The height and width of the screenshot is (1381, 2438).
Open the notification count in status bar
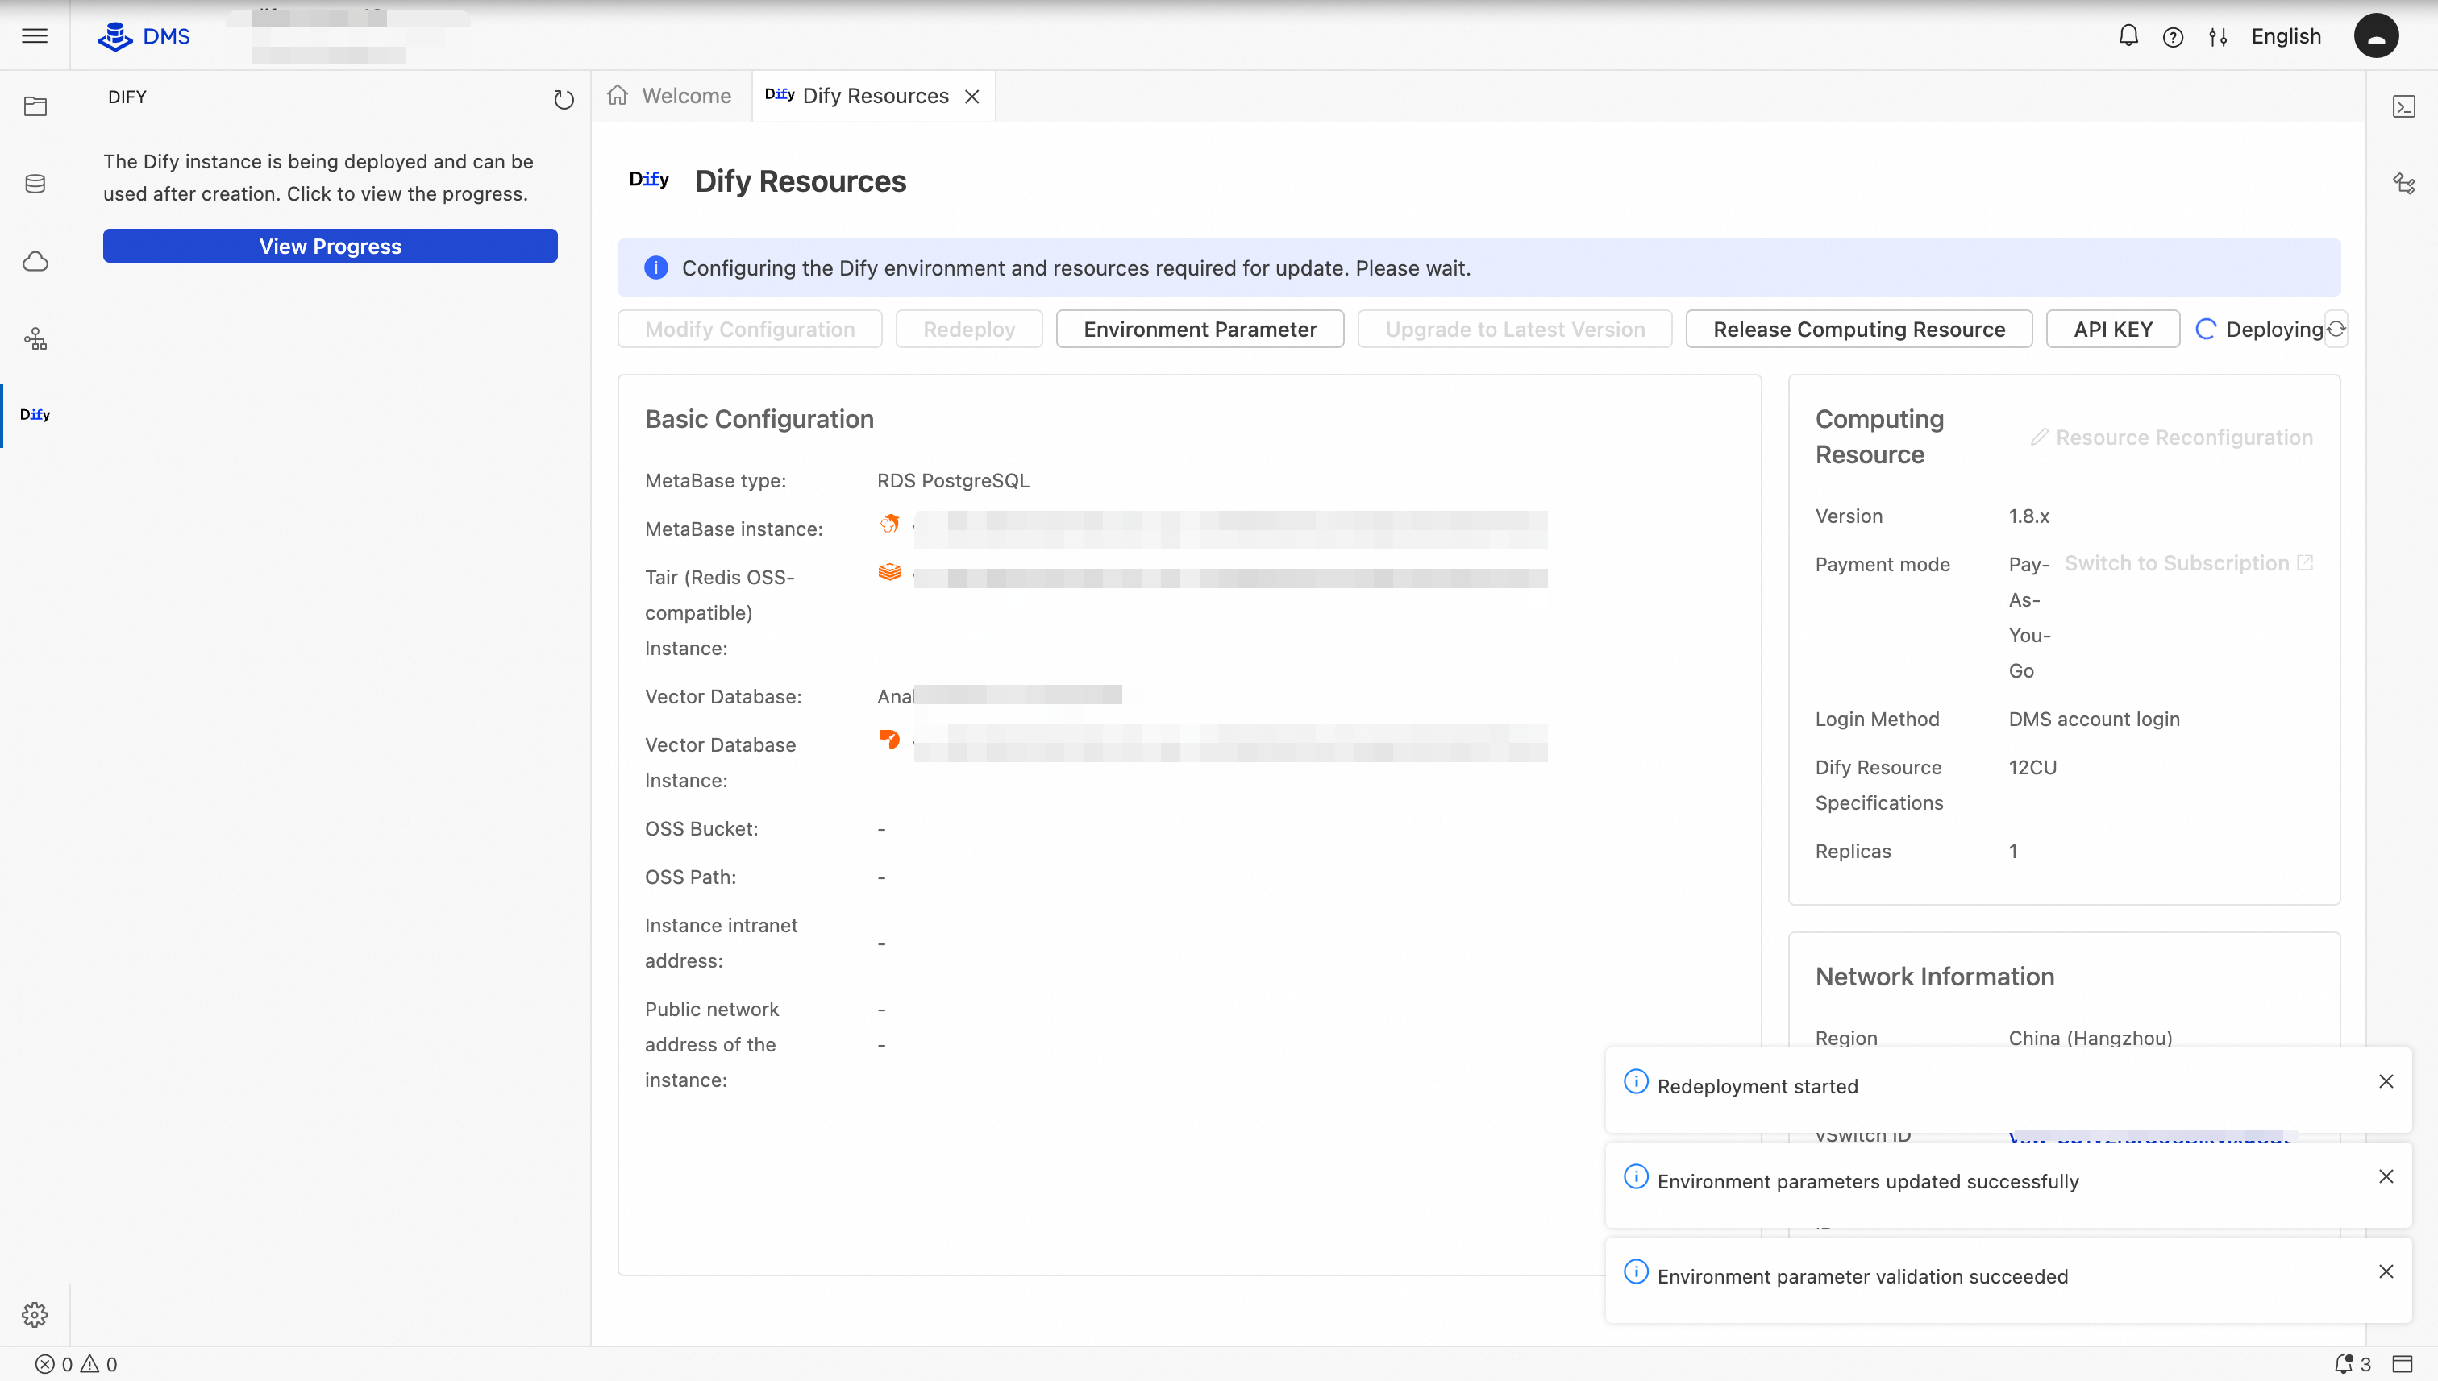coord(2352,1364)
